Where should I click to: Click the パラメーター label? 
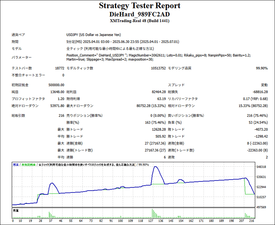[22, 58]
